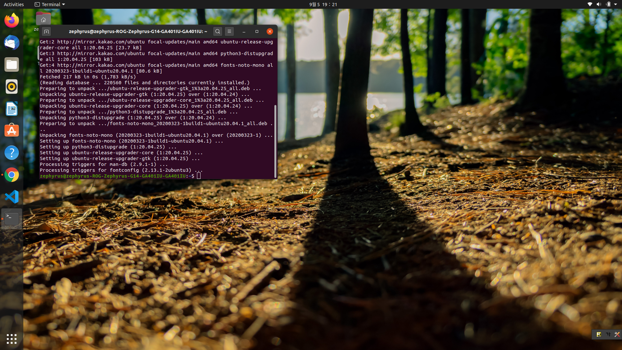The height and width of the screenshot is (350, 622).
Task: Click the yellow input method tray icon
Action: [x=599, y=334]
